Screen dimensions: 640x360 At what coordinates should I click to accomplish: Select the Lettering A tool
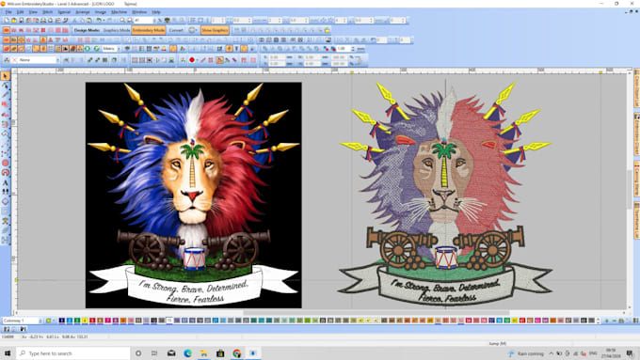coord(6,182)
